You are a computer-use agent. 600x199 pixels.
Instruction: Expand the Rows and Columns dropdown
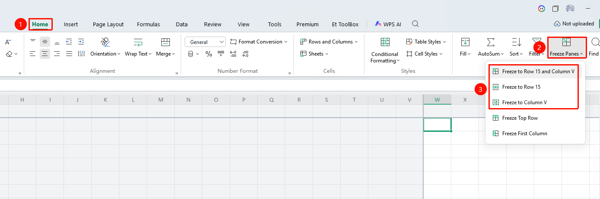pyautogui.click(x=329, y=42)
